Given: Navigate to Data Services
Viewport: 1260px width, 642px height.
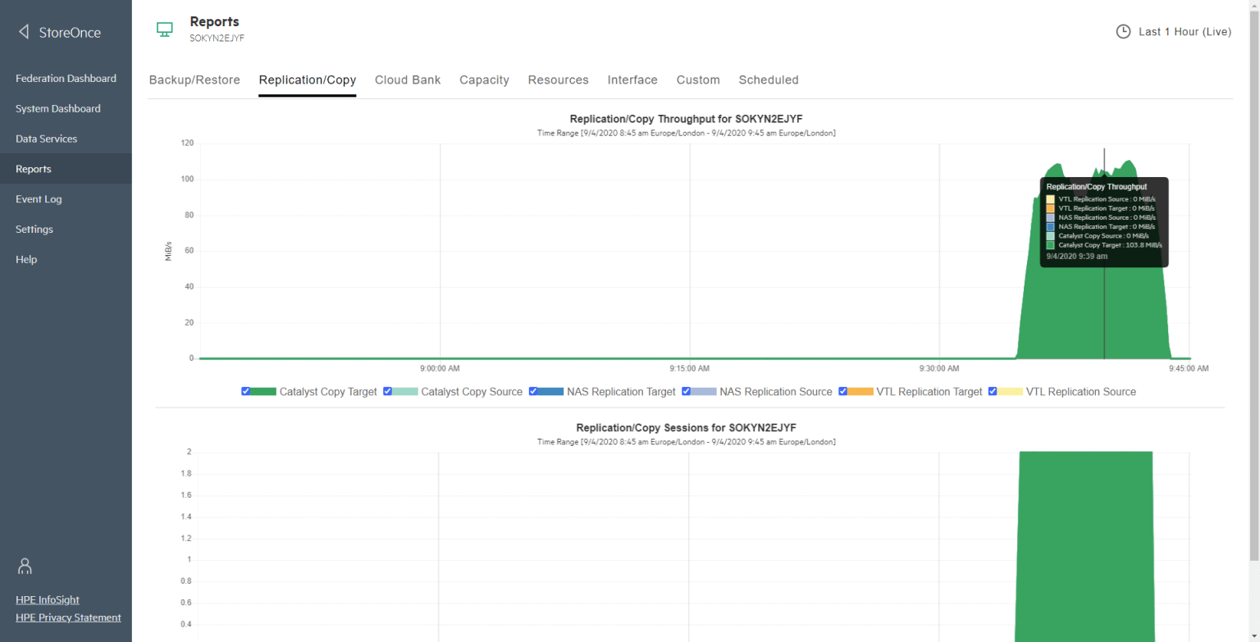Looking at the screenshot, I should [46, 139].
